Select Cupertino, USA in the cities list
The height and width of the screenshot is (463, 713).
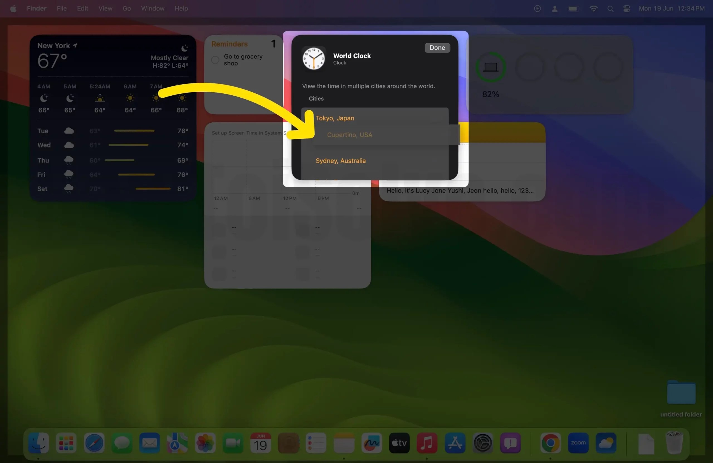click(x=350, y=135)
